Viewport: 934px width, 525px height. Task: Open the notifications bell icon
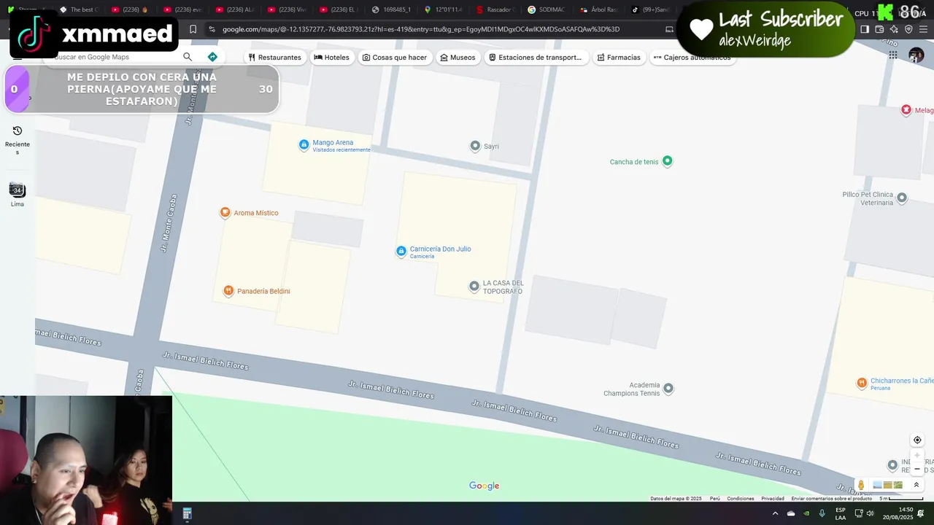[921, 514]
